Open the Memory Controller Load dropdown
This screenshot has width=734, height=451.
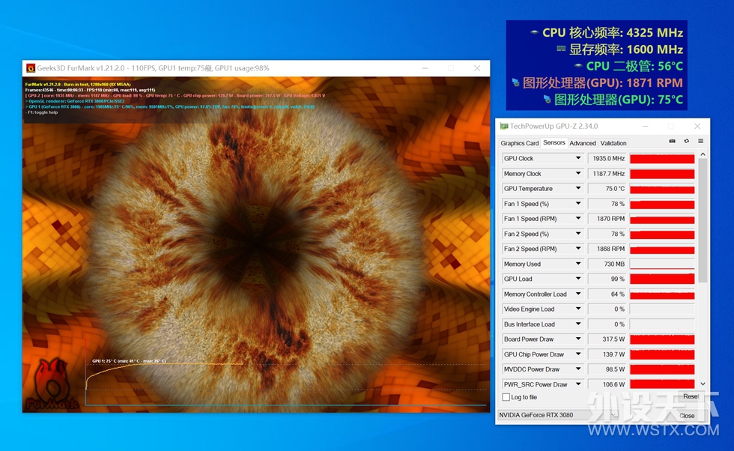click(x=578, y=294)
